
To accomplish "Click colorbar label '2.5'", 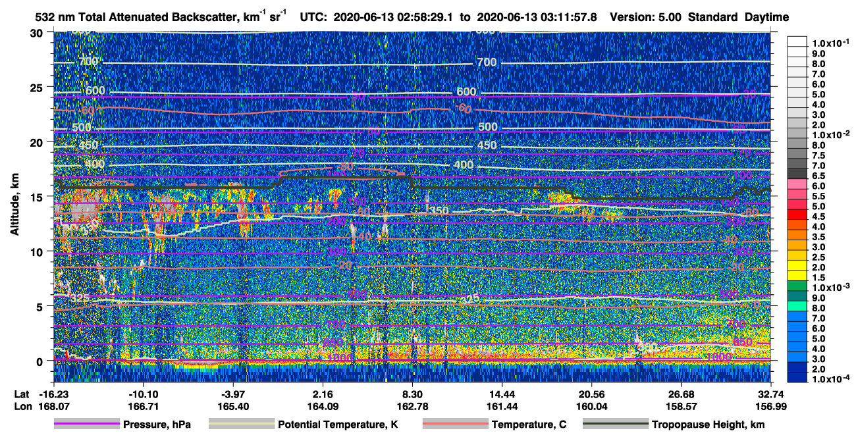I will pyautogui.click(x=818, y=257).
